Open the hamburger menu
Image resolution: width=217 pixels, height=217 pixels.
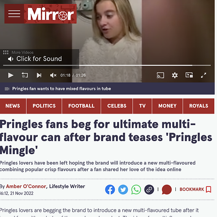pos(14,14)
